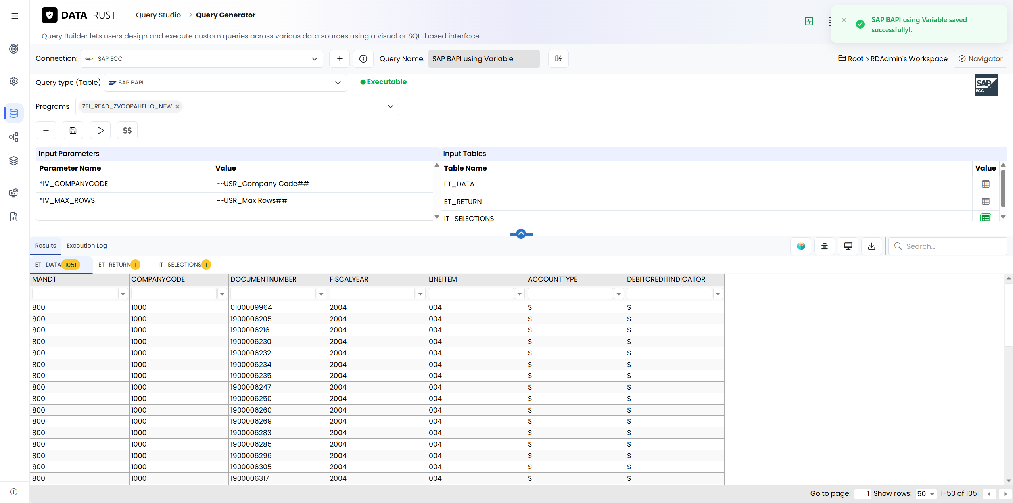Viewport: 1013px width, 503px height.
Task: Click the save query icon
Action: [73, 131]
